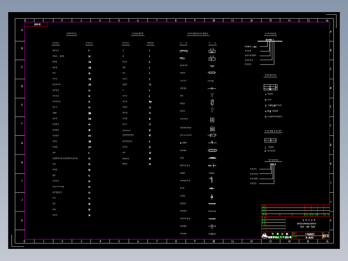Select the red-bordered label box on drawing frame
The height and width of the screenshot is (261, 348).
pyautogui.click(x=36, y=24)
